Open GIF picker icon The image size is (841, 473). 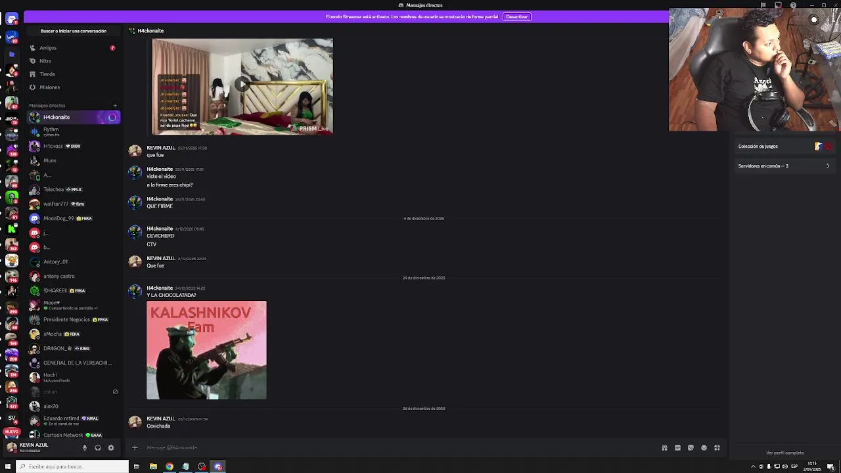pyautogui.click(x=677, y=447)
